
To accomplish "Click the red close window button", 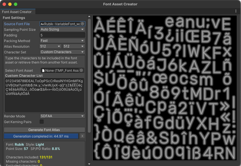I will 4,4.
